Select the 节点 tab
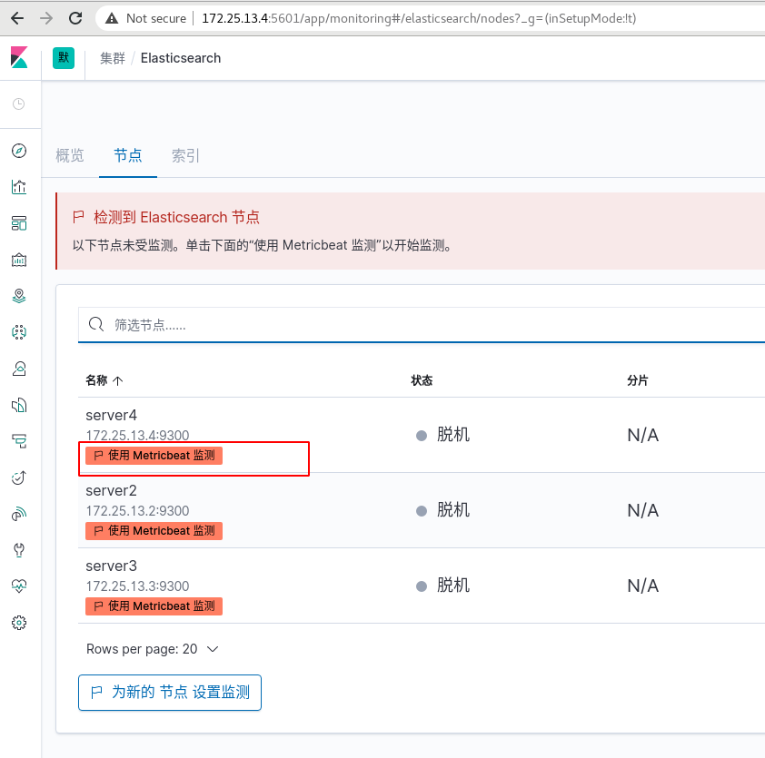 [x=128, y=156]
